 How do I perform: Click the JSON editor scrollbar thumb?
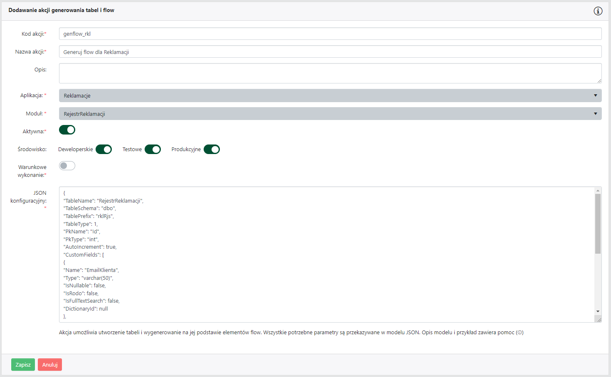coord(598,223)
